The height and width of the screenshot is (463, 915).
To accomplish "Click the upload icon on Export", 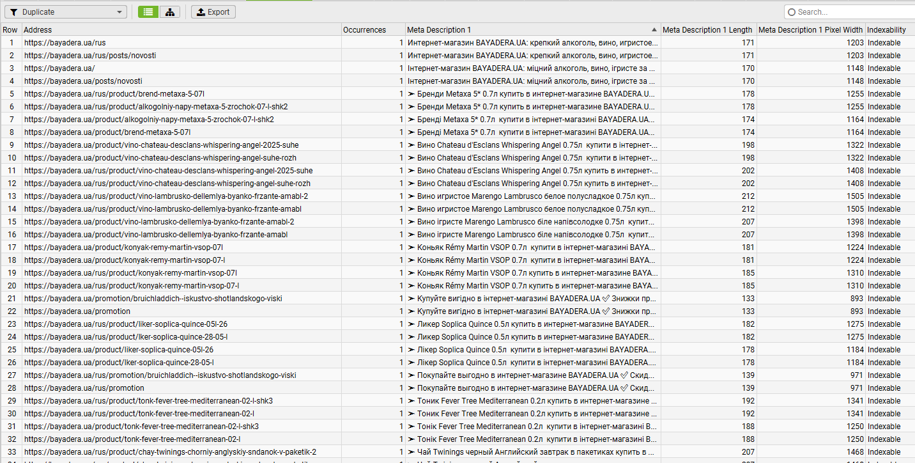I will (x=201, y=12).
